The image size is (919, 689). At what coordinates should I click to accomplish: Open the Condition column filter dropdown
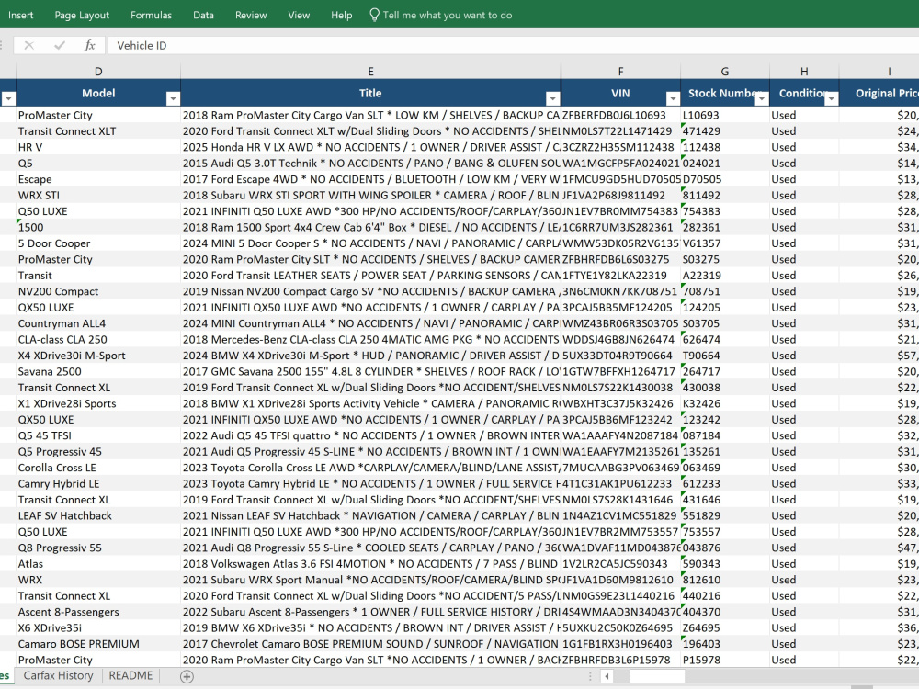pyautogui.click(x=832, y=99)
